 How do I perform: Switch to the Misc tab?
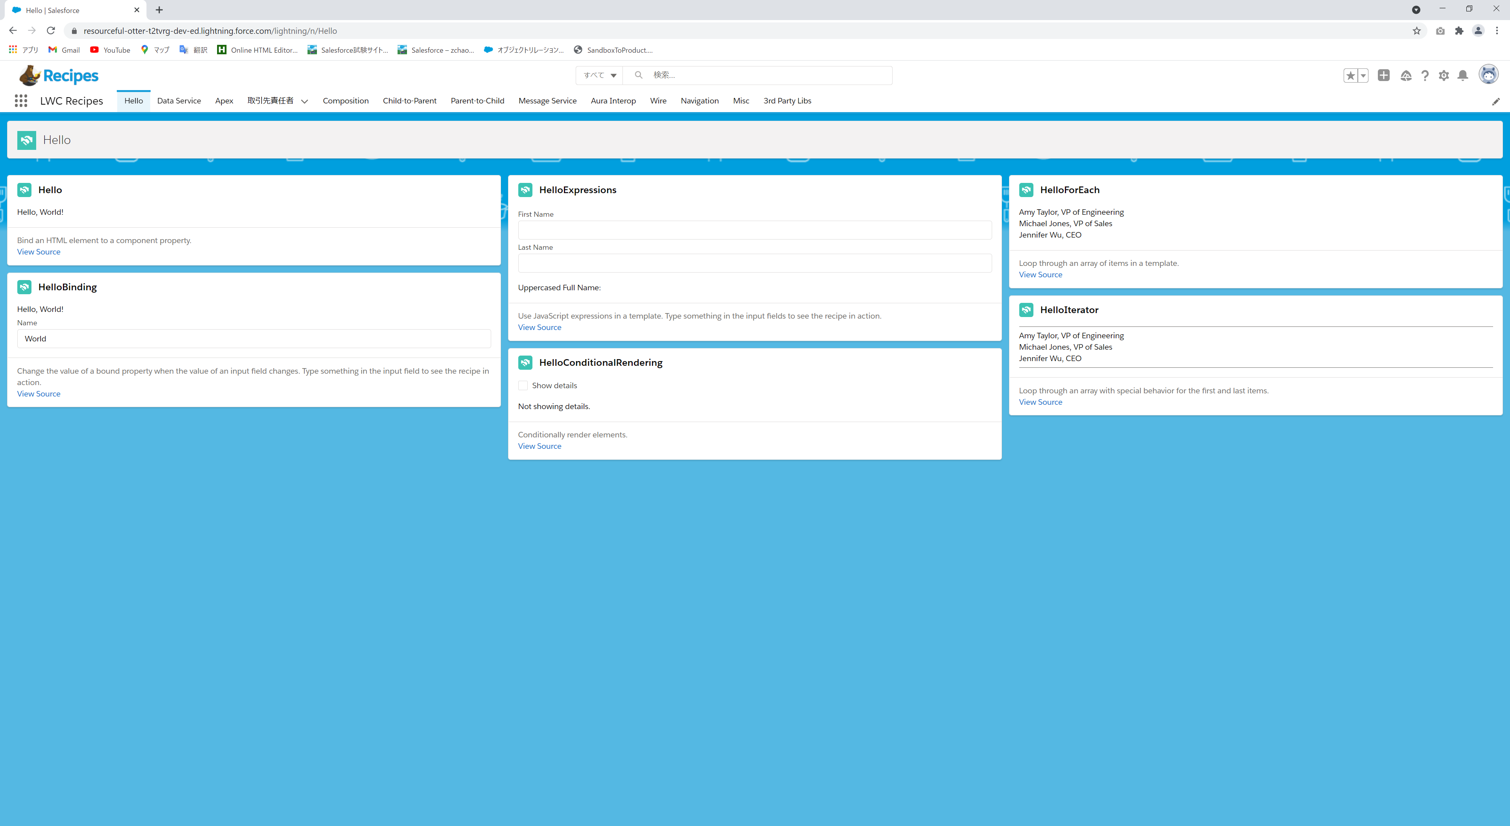[741, 101]
